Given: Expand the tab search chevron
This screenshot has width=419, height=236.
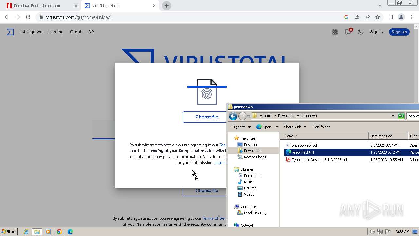Looking at the screenshot, I should pyautogui.click(x=380, y=6).
